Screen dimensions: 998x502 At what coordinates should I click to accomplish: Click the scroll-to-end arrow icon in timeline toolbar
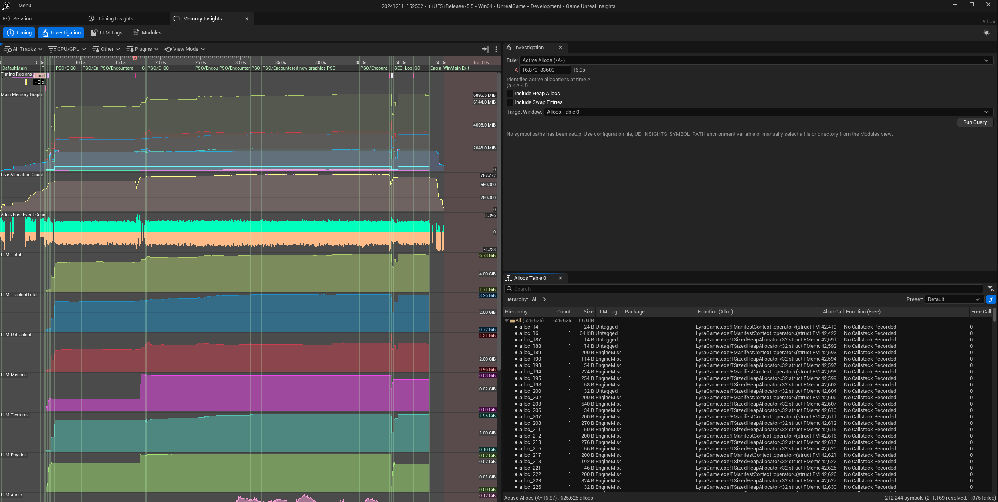485,49
